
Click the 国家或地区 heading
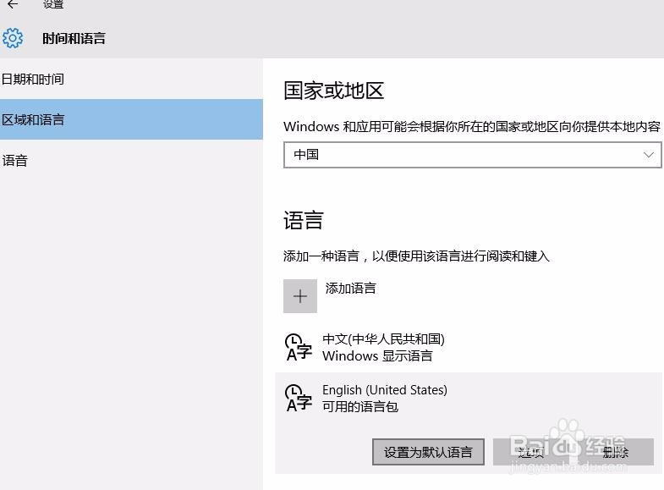point(334,91)
